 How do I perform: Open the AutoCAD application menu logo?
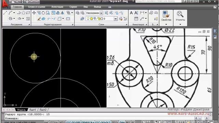[x=5, y=4]
